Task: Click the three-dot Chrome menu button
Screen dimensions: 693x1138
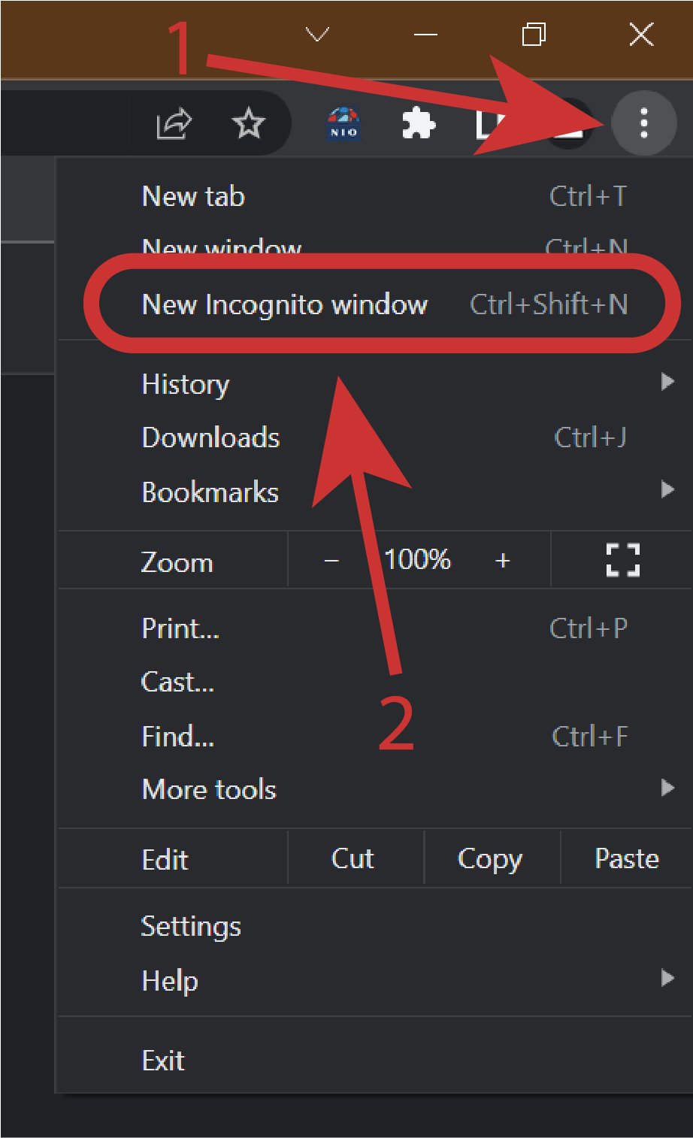Action: click(643, 123)
